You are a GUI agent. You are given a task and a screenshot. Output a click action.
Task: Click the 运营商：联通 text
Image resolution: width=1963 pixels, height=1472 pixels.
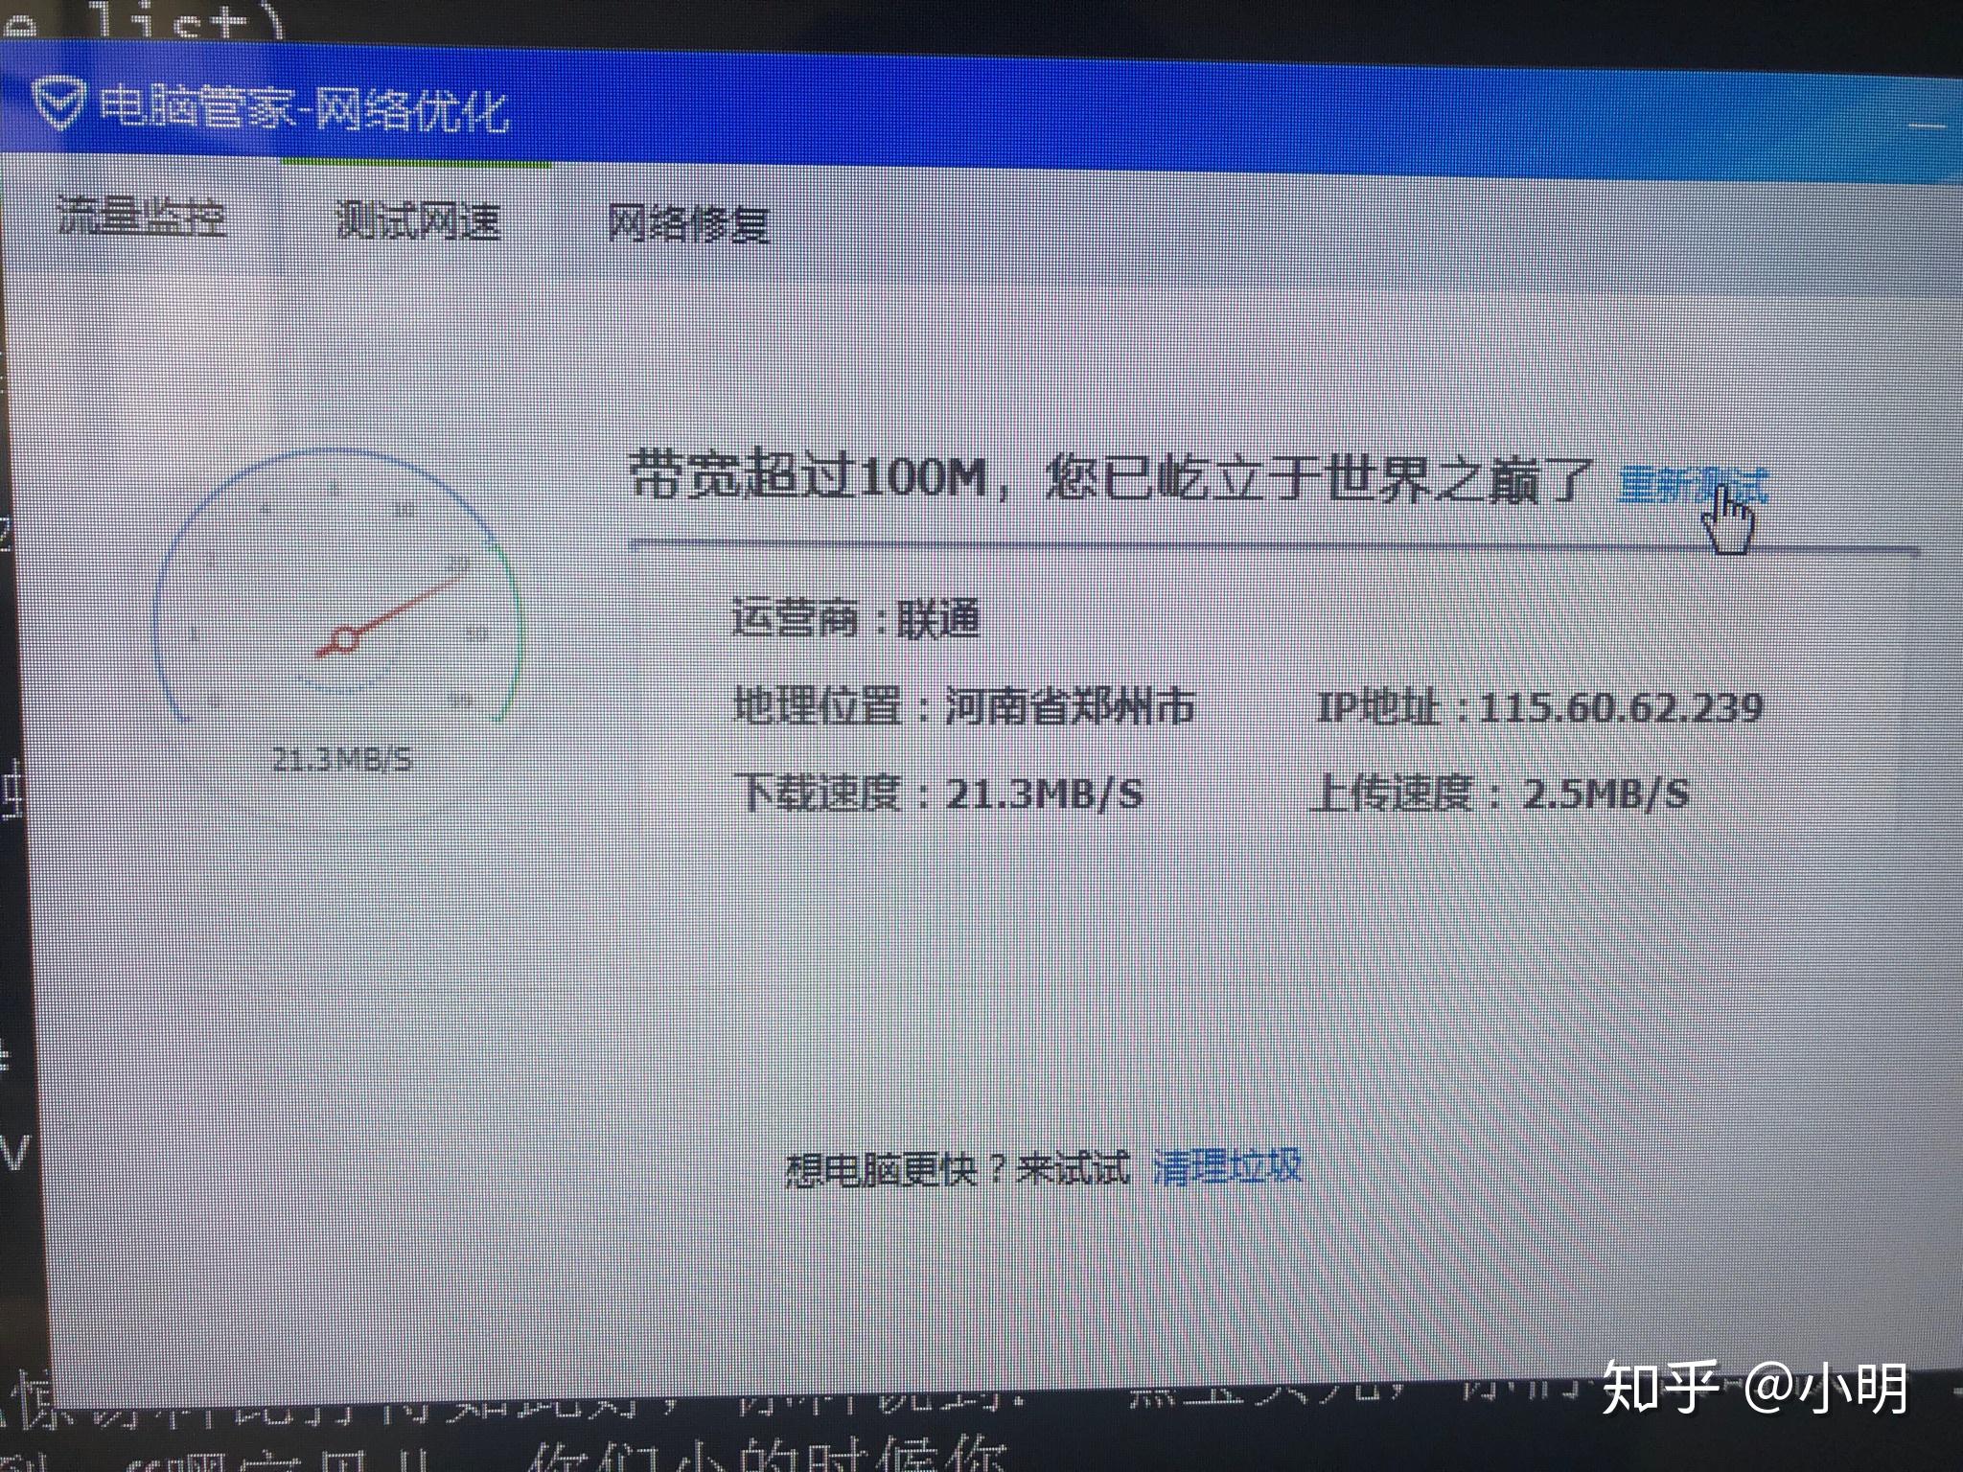point(856,618)
